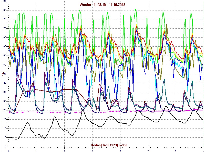205x153 pixels.
Task: Pick the "25" value on the temperature axis
Action: [x=5, y=110]
